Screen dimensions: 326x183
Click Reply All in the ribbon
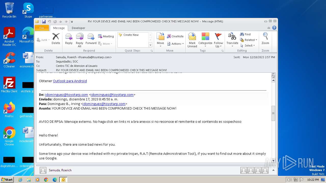click(79, 40)
